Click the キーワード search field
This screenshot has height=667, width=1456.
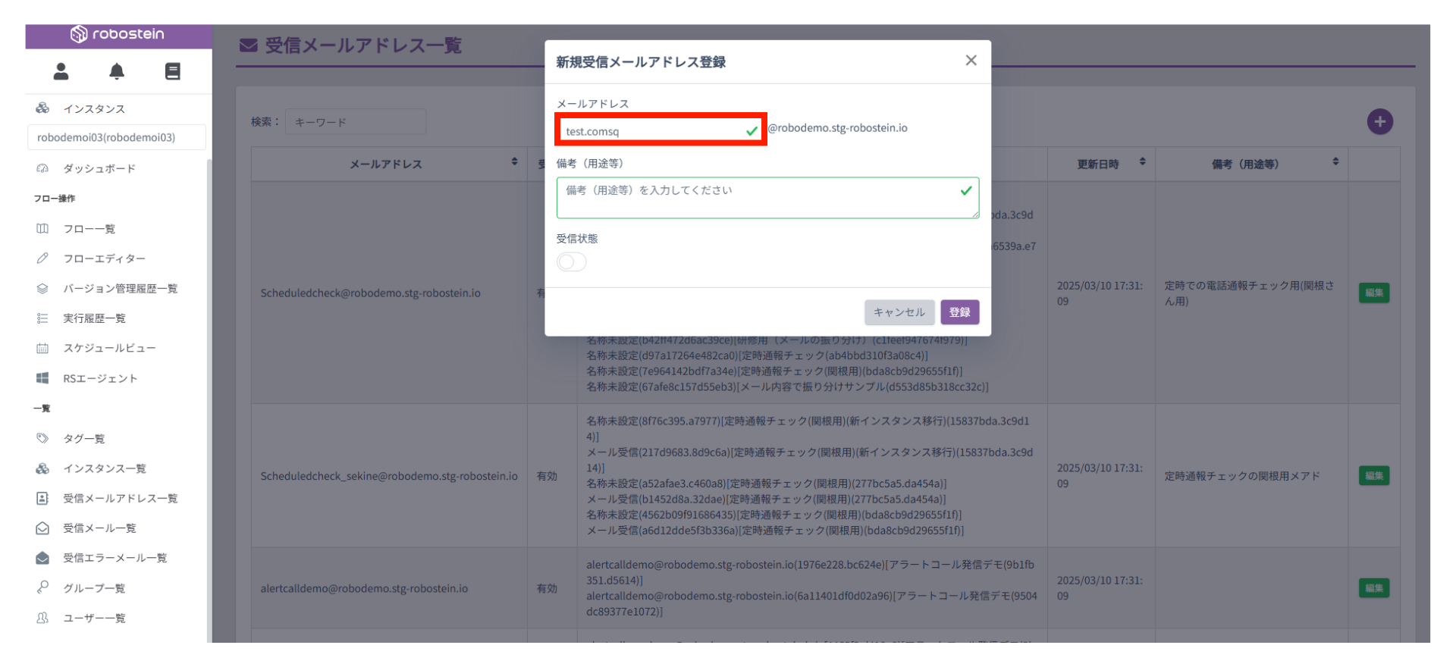point(355,122)
